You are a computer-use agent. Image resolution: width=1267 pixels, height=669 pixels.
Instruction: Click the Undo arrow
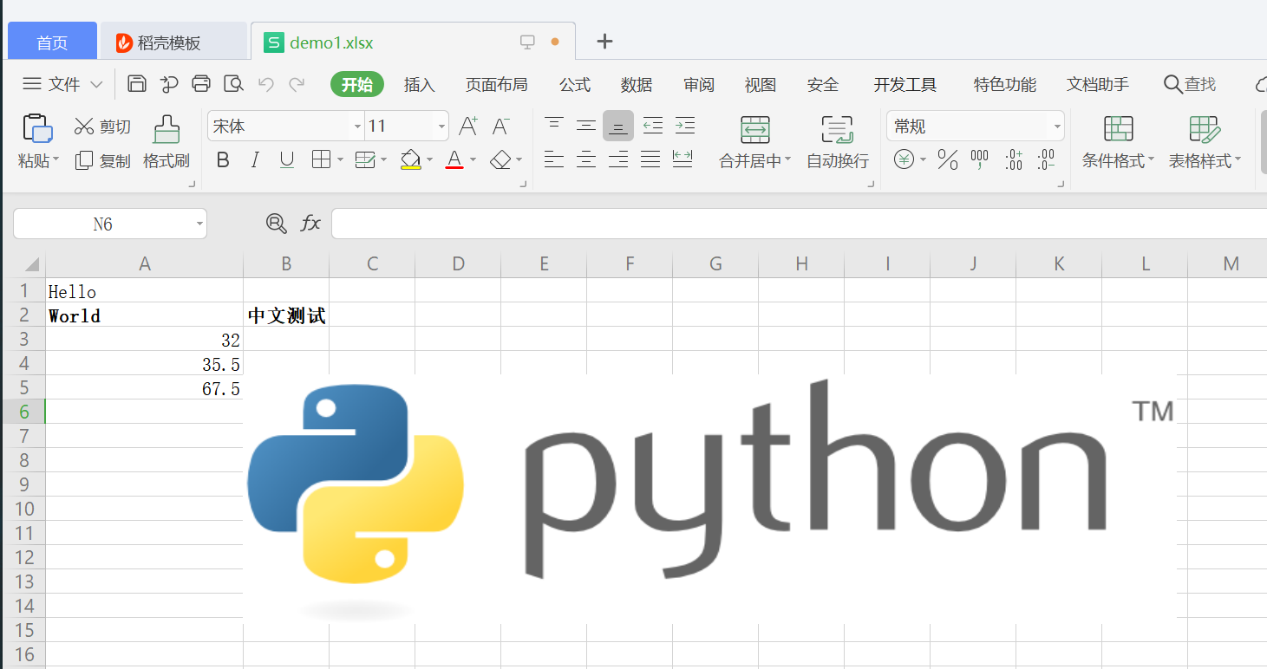point(266,84)
